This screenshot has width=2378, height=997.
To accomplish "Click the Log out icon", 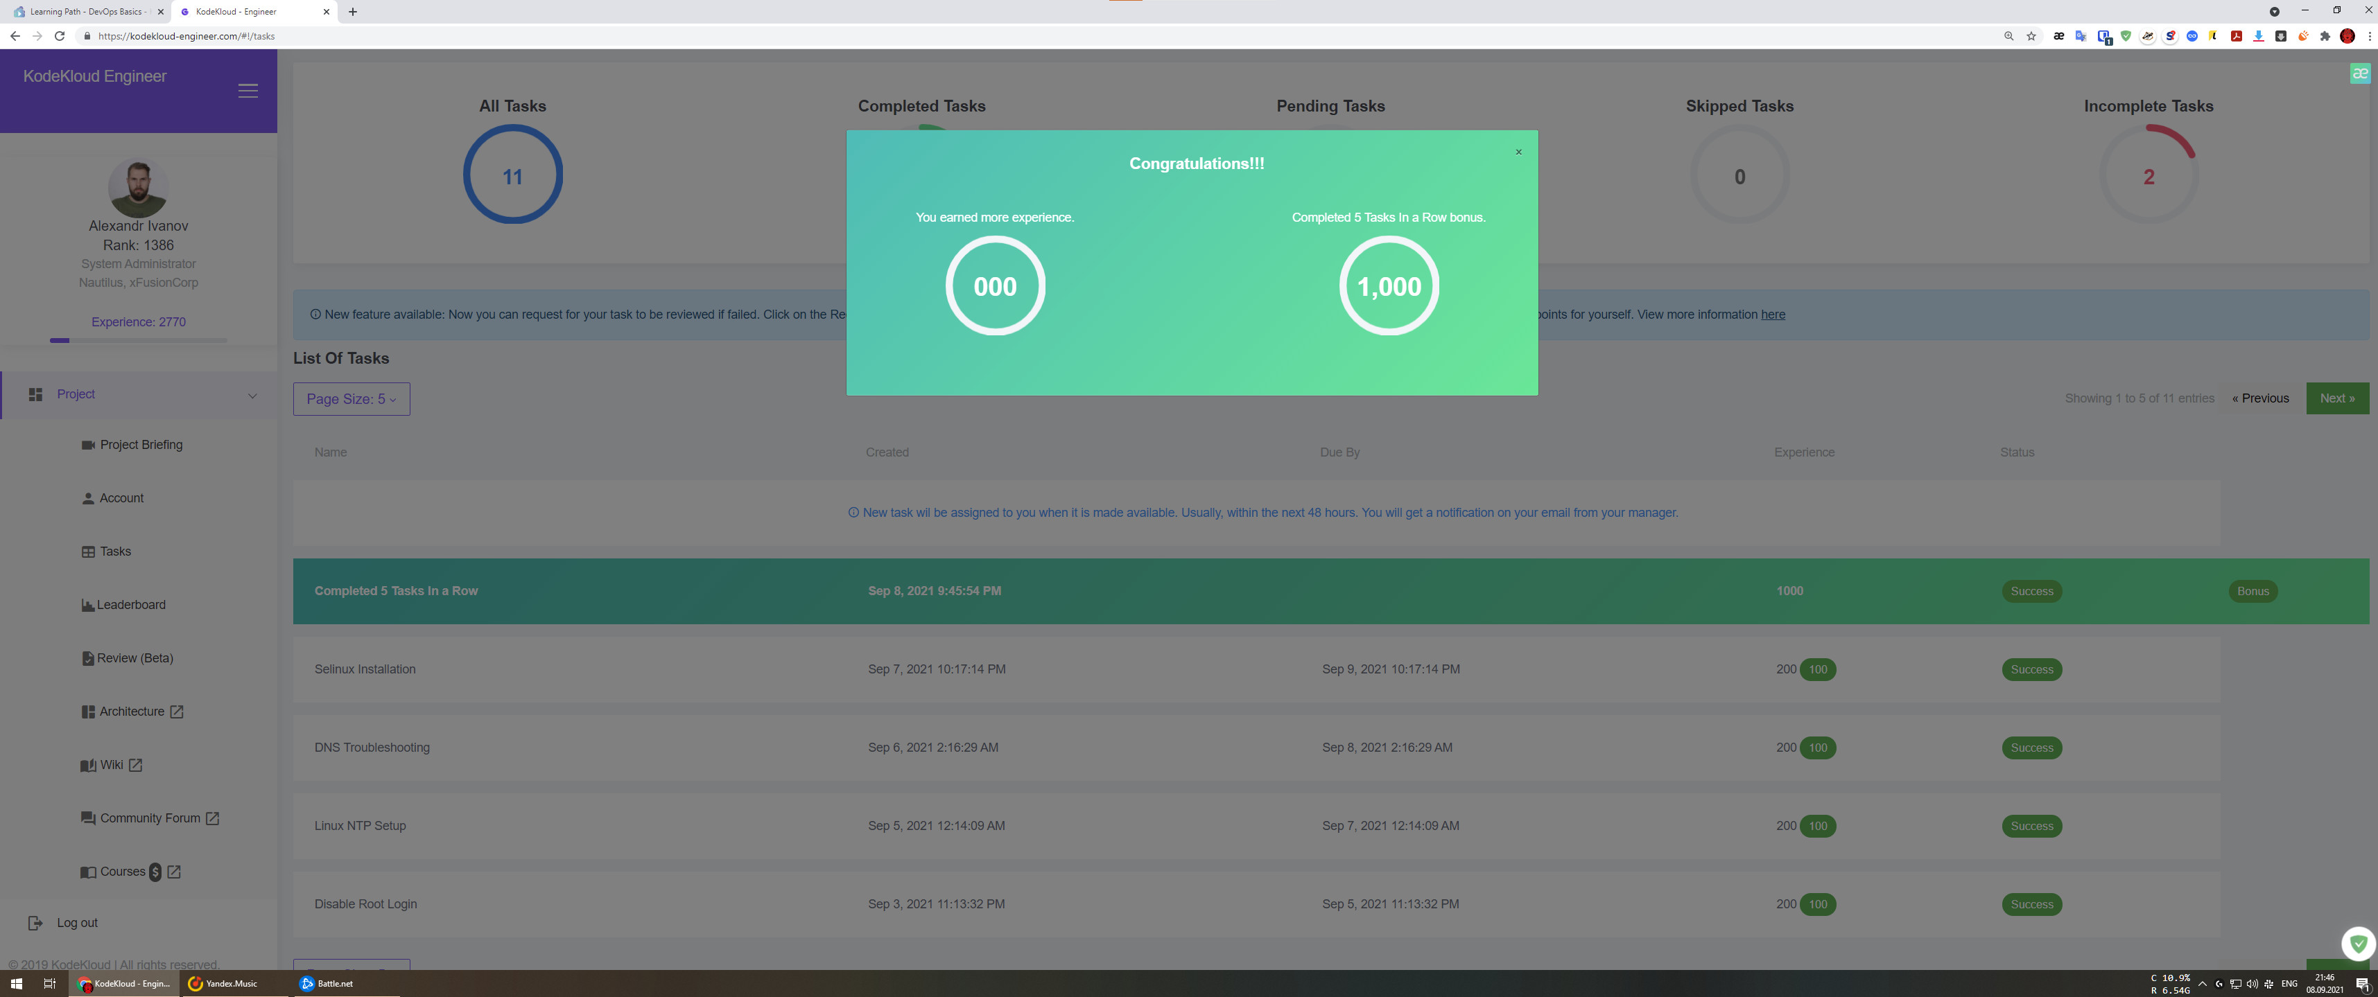I will [x=35, y=924].
